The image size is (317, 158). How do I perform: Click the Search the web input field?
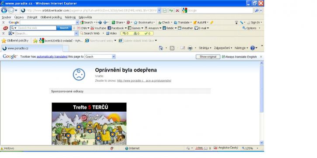pyautogui.click(x=37, y=28)
